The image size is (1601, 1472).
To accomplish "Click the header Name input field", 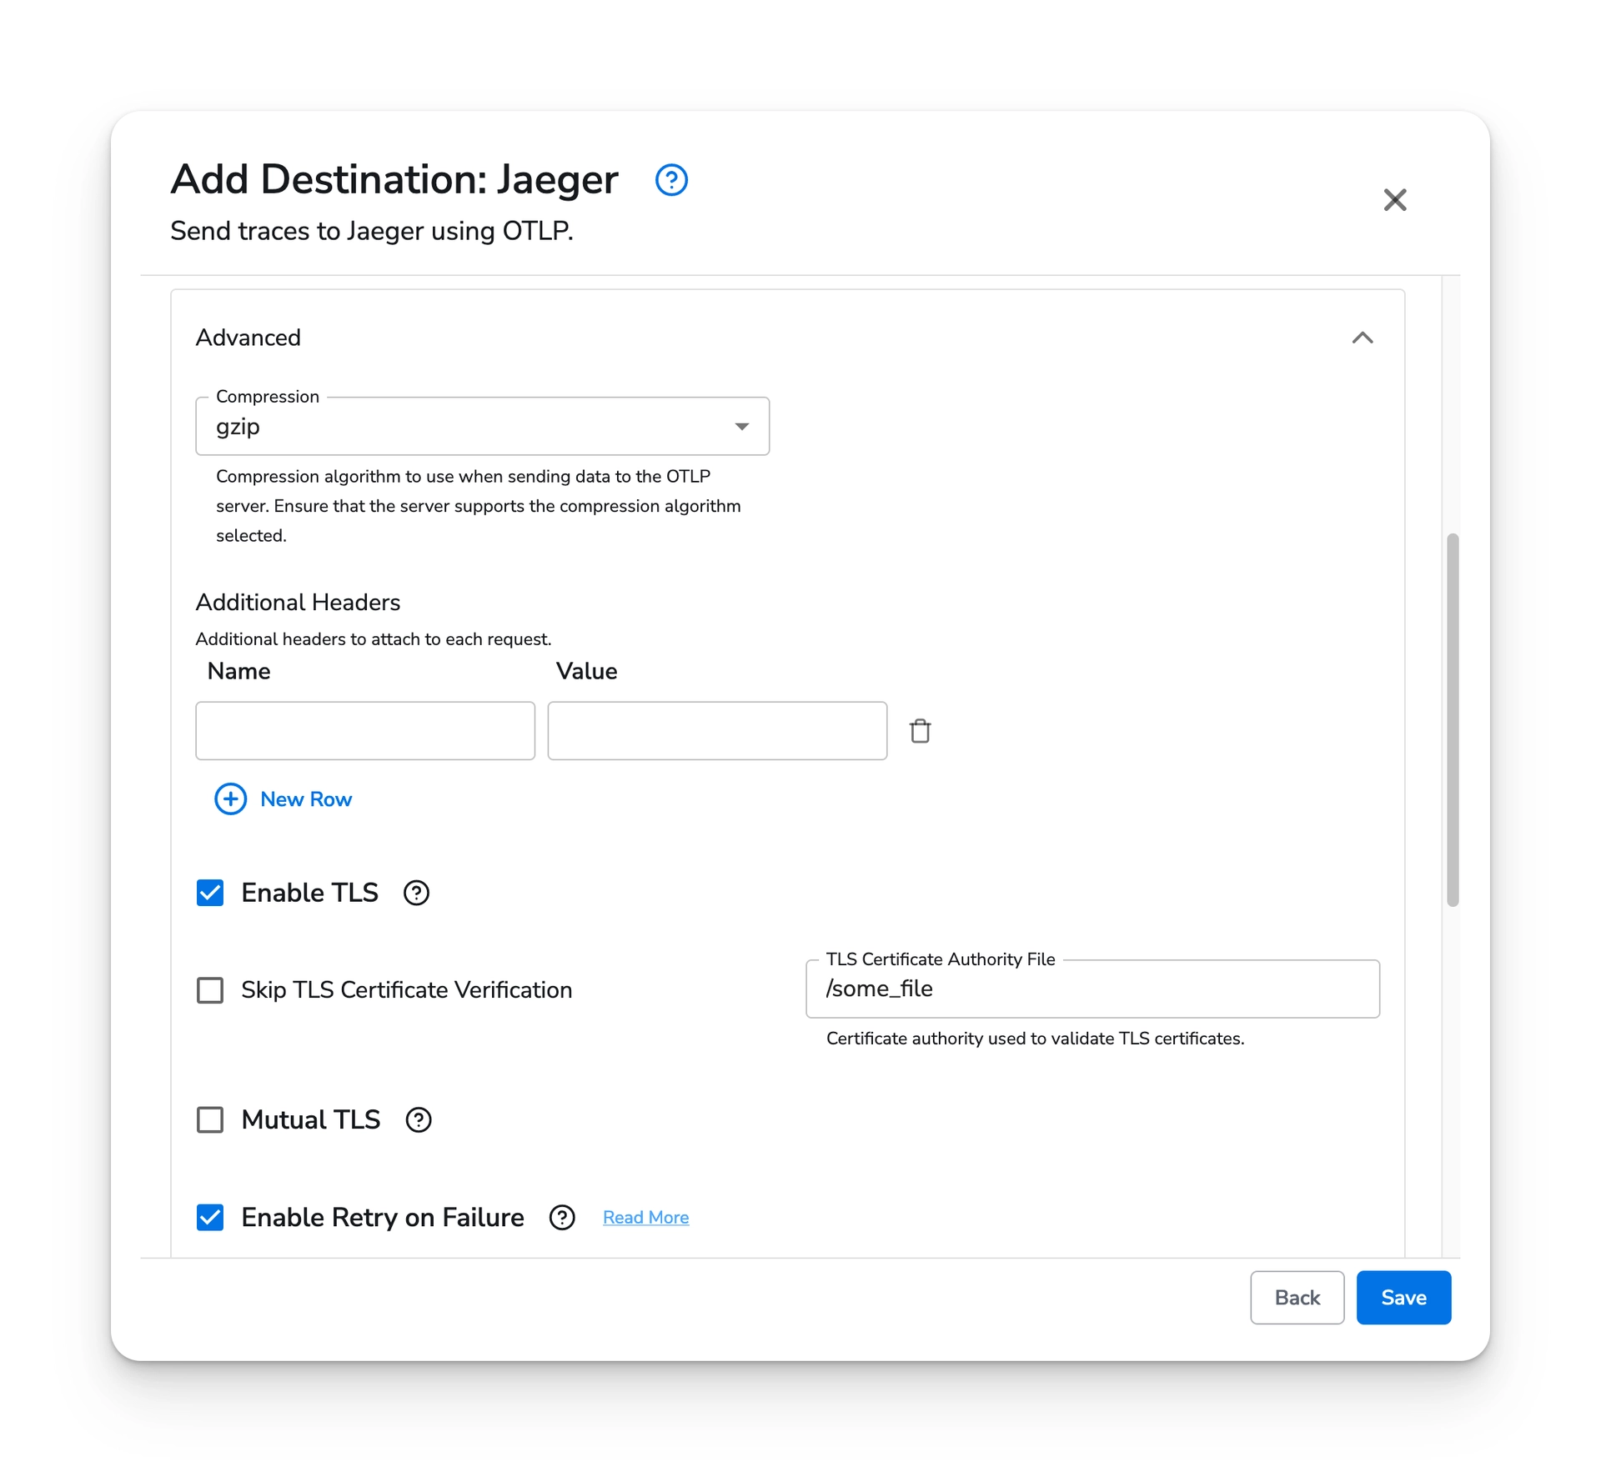I will pyautogui.click(x=365, y=730).
